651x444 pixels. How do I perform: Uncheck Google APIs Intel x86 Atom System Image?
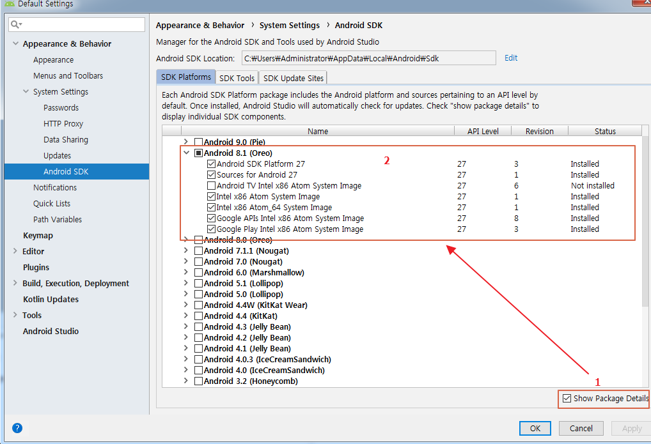click(x=211, y=218)
